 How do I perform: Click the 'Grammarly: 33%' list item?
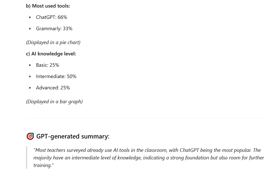pos(54,28)
